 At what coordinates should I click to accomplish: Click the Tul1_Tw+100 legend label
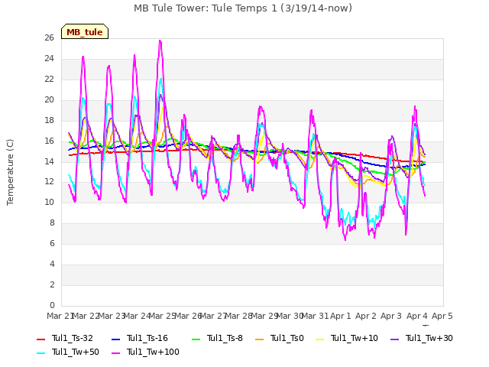[153, 352]
